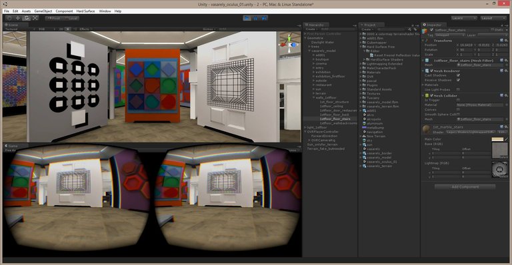Screen dimensions: 512x265
Task: Click the Cubemapper folder icon
Action: coord(364,43)
